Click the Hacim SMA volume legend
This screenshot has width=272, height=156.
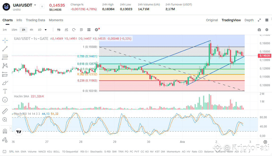tap(22, 96)
